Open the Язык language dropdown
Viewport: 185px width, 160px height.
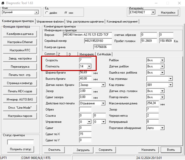[x=36, y=12]
